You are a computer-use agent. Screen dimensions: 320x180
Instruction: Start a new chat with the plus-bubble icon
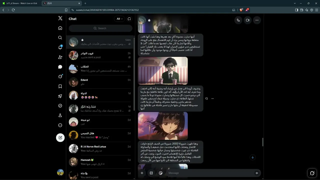pos(129,19)
